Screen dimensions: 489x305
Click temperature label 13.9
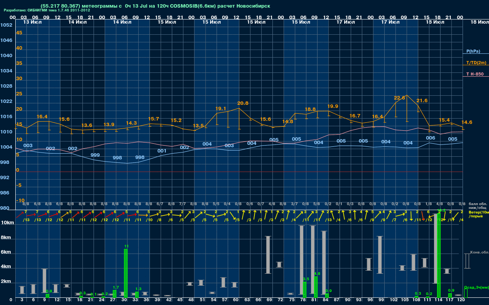coord(109,125)
